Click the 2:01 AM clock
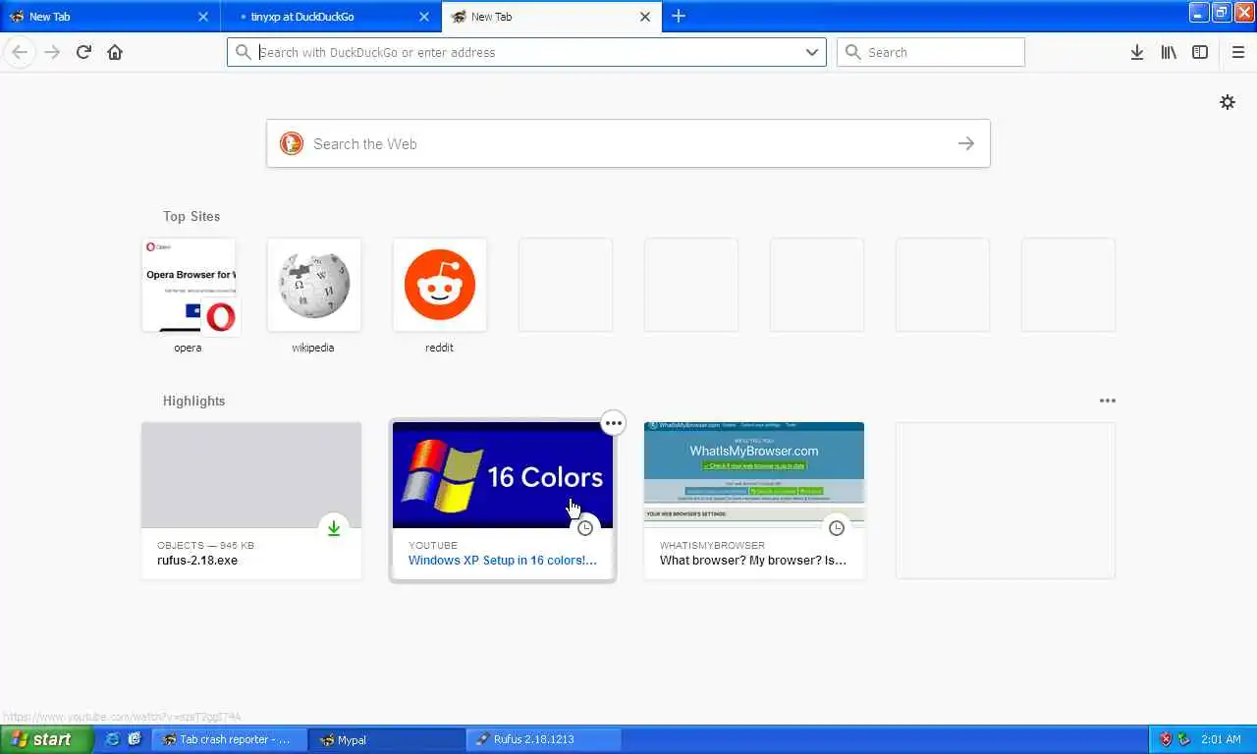Image resolution: width=1257 pixels, height=754 pixels. (1221, 739)
